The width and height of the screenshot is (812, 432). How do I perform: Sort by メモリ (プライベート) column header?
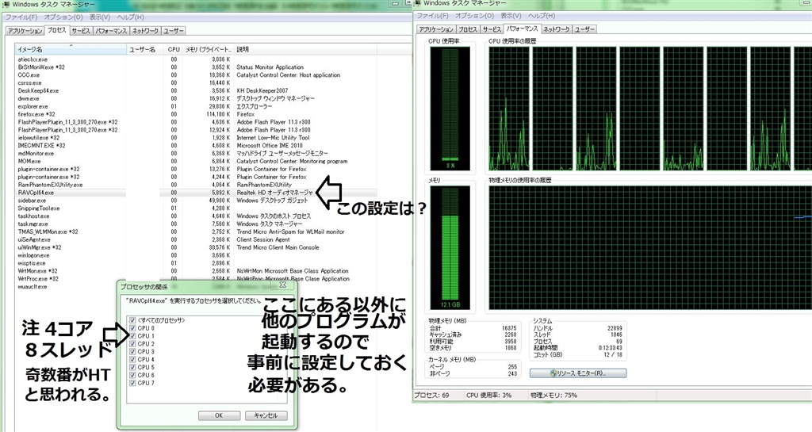209,50
